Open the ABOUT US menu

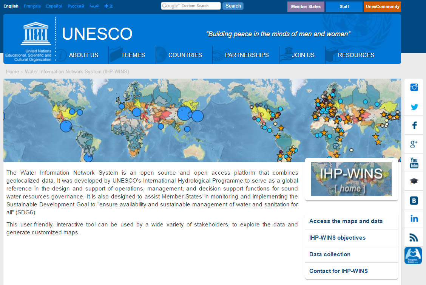click(x=83, y=55)
